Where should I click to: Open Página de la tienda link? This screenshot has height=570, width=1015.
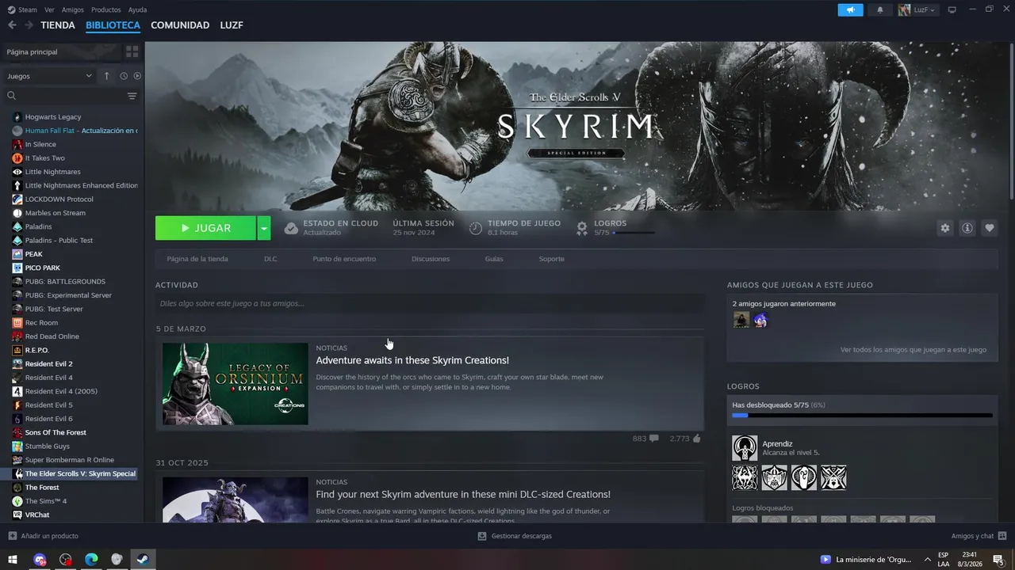[x=197, y=259]
